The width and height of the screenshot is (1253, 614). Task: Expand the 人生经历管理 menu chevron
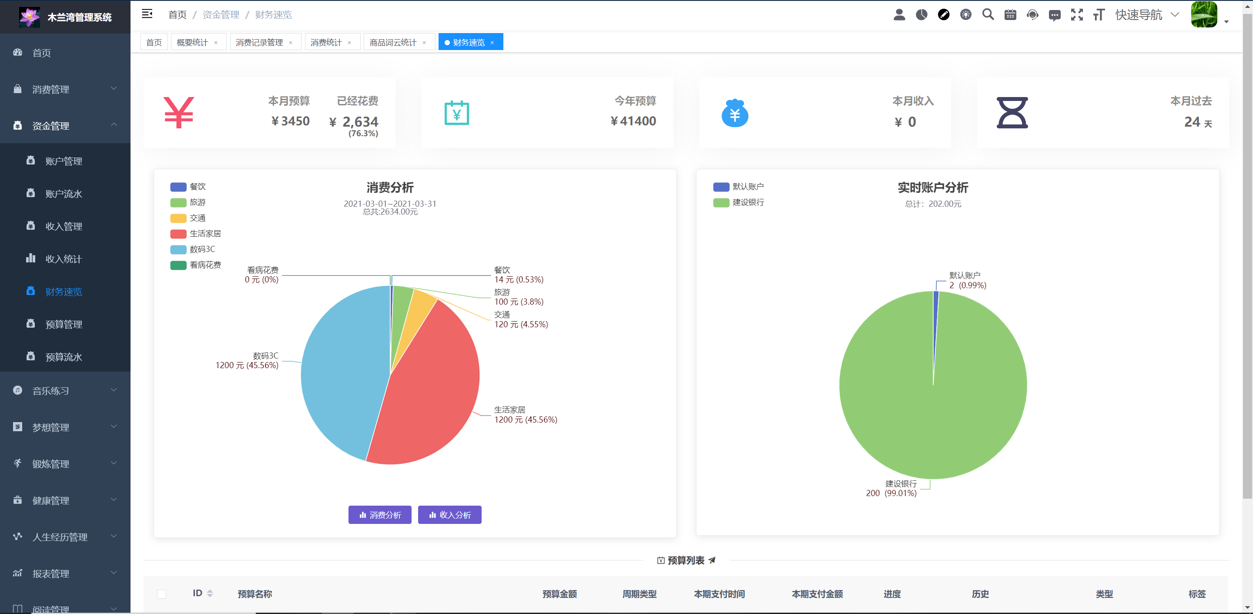114,536
